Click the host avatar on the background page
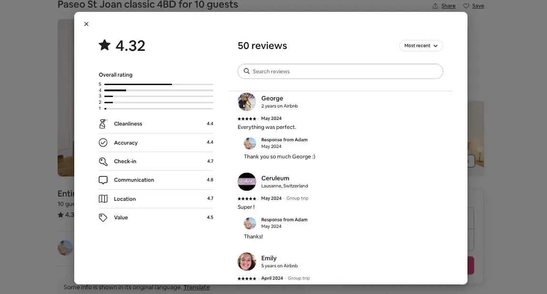The image size is (547, 294). [x=65, y=248]
